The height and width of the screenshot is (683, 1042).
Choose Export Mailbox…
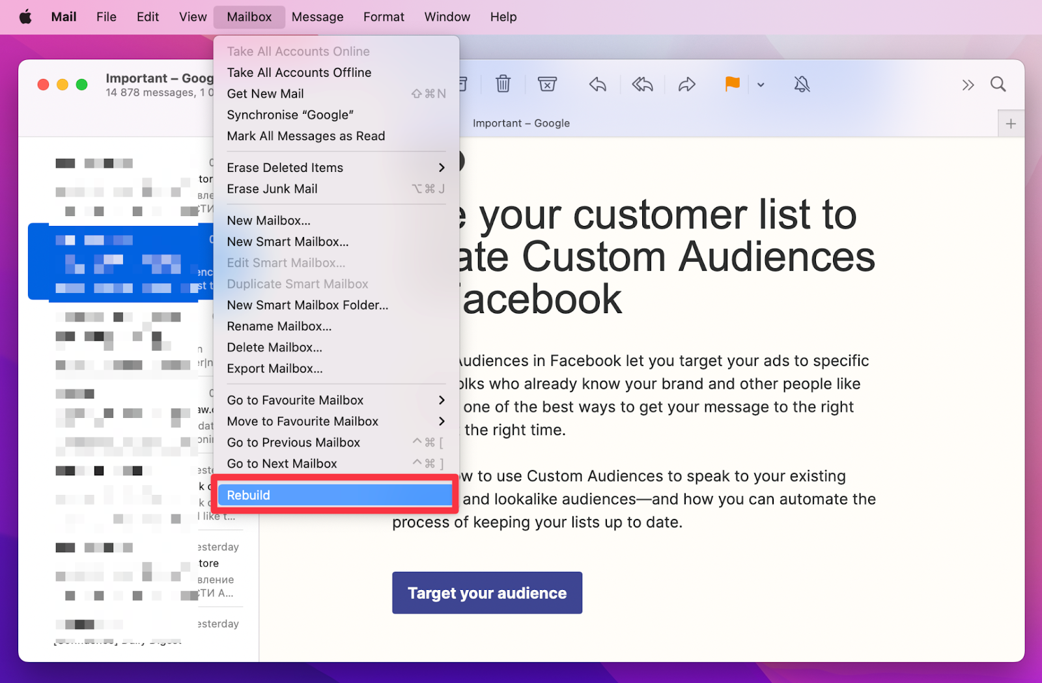336,369
